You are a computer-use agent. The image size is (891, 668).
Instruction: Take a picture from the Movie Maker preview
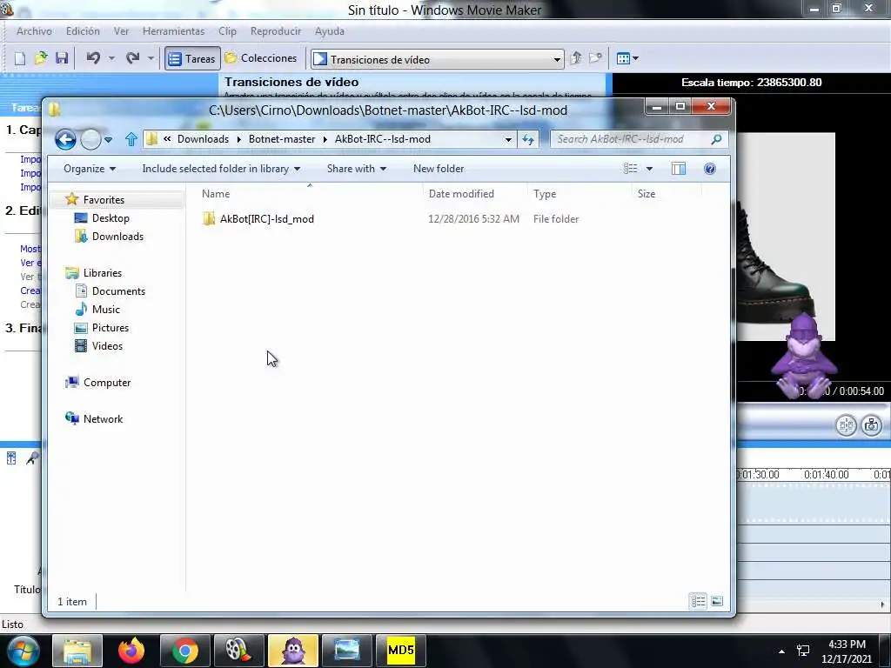(x=872, y=424)
